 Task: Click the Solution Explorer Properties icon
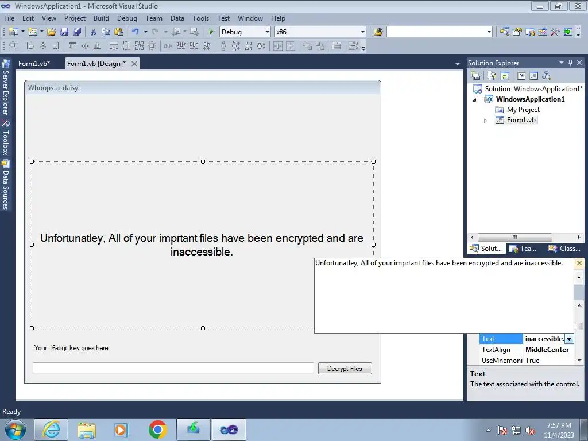(x=475, y=76)
